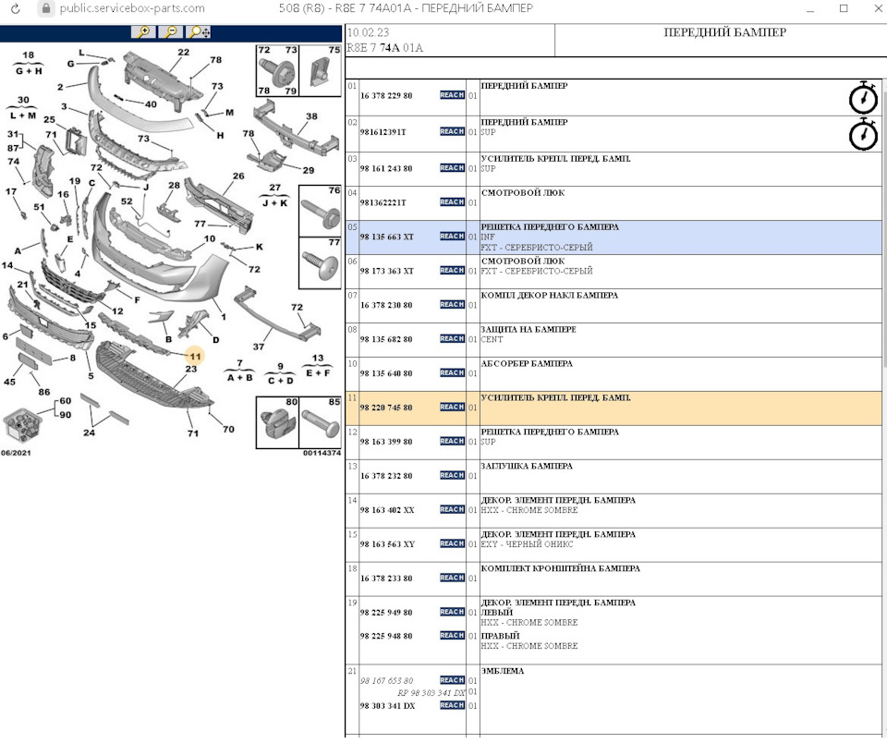Select part number 98 220 745 80
Viewport: 887px width, 743px height.
(x=386, y=408)
